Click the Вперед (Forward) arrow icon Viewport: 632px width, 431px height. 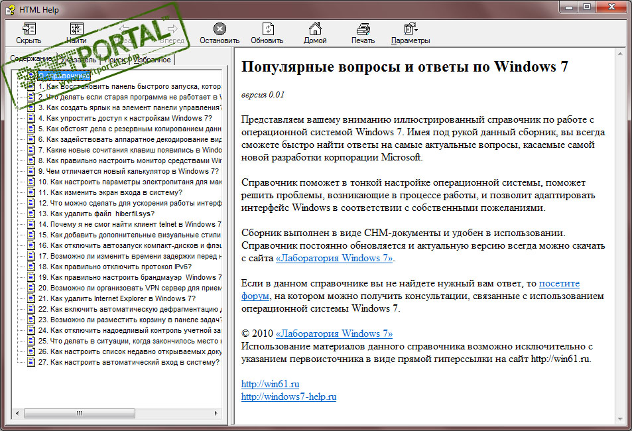172,29
